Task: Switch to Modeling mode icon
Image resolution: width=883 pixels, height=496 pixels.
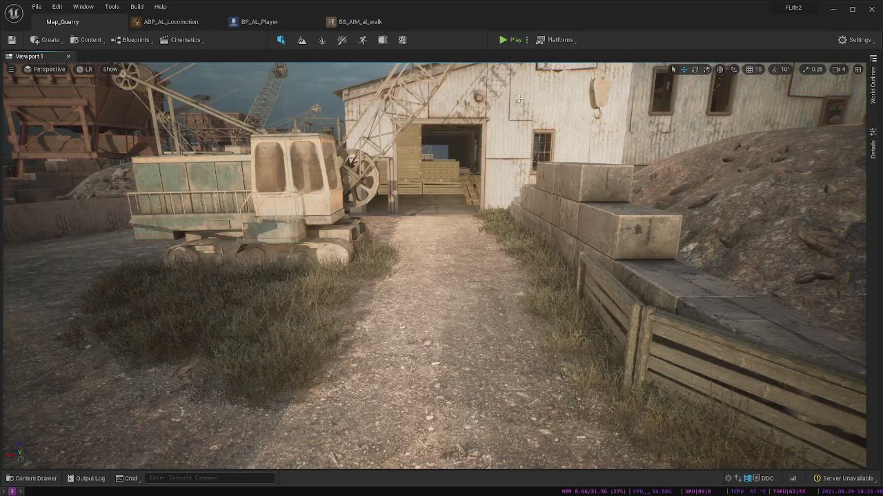Action: click(383, 40)
